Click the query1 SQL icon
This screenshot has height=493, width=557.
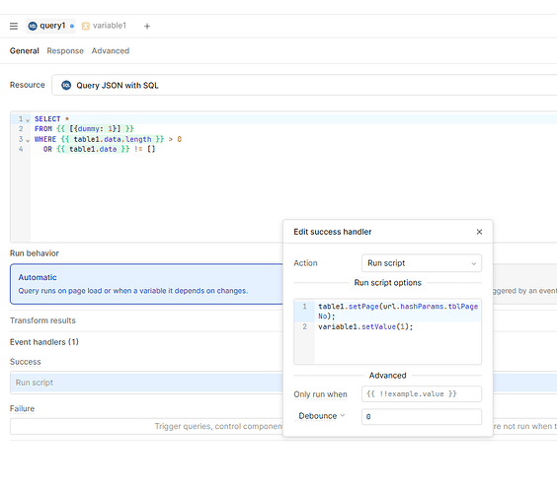tap(33, 26)
